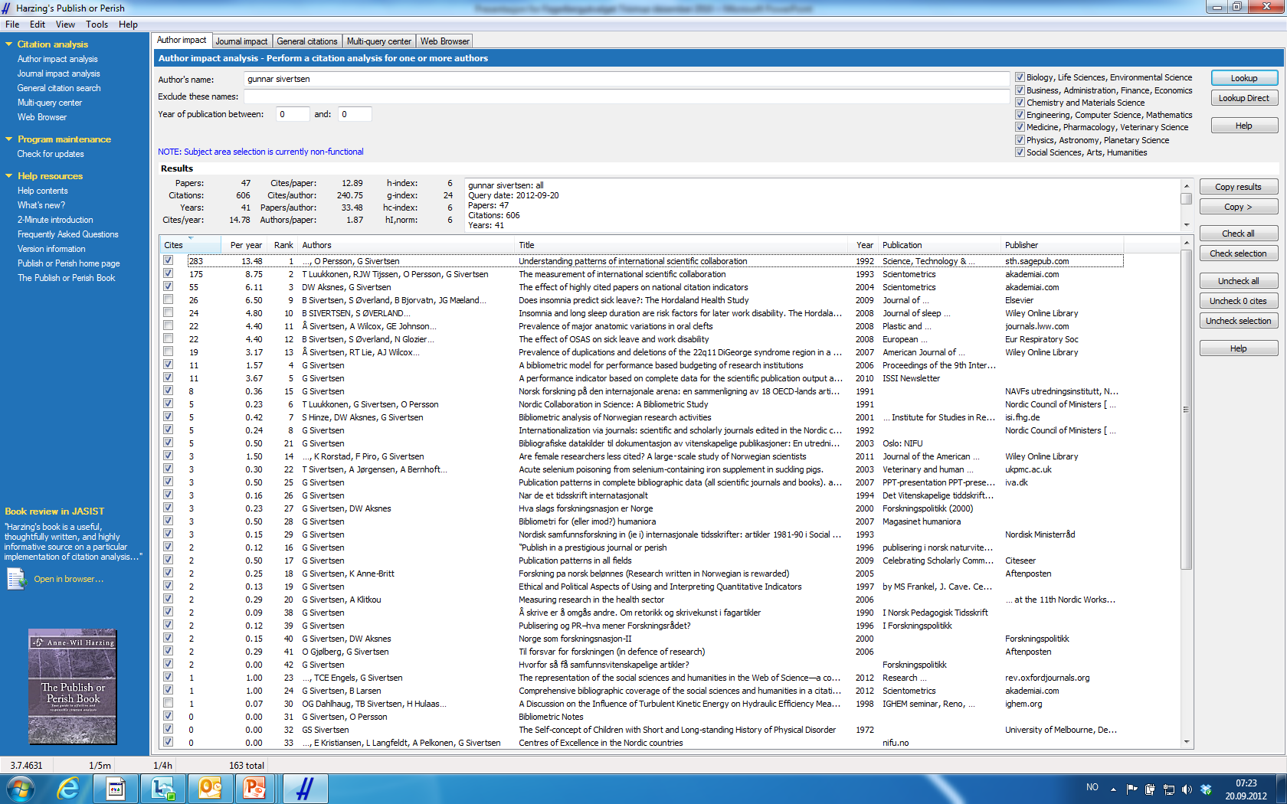Toggle Chemistry and Materials Science checkbox
Screen dimensions: 1287x804
1020,102
